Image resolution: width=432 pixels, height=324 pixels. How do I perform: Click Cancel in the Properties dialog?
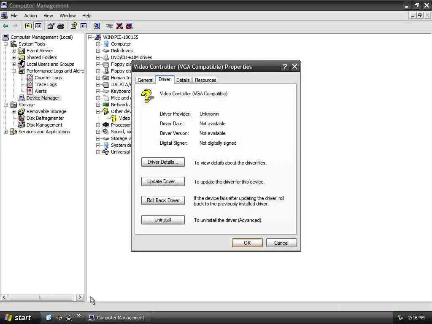point(281,243)
